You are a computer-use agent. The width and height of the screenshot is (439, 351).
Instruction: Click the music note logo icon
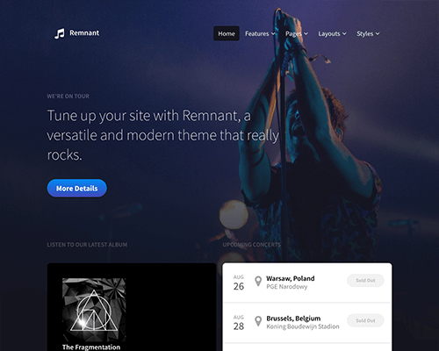pyautogui.click(x=60, y=33)
